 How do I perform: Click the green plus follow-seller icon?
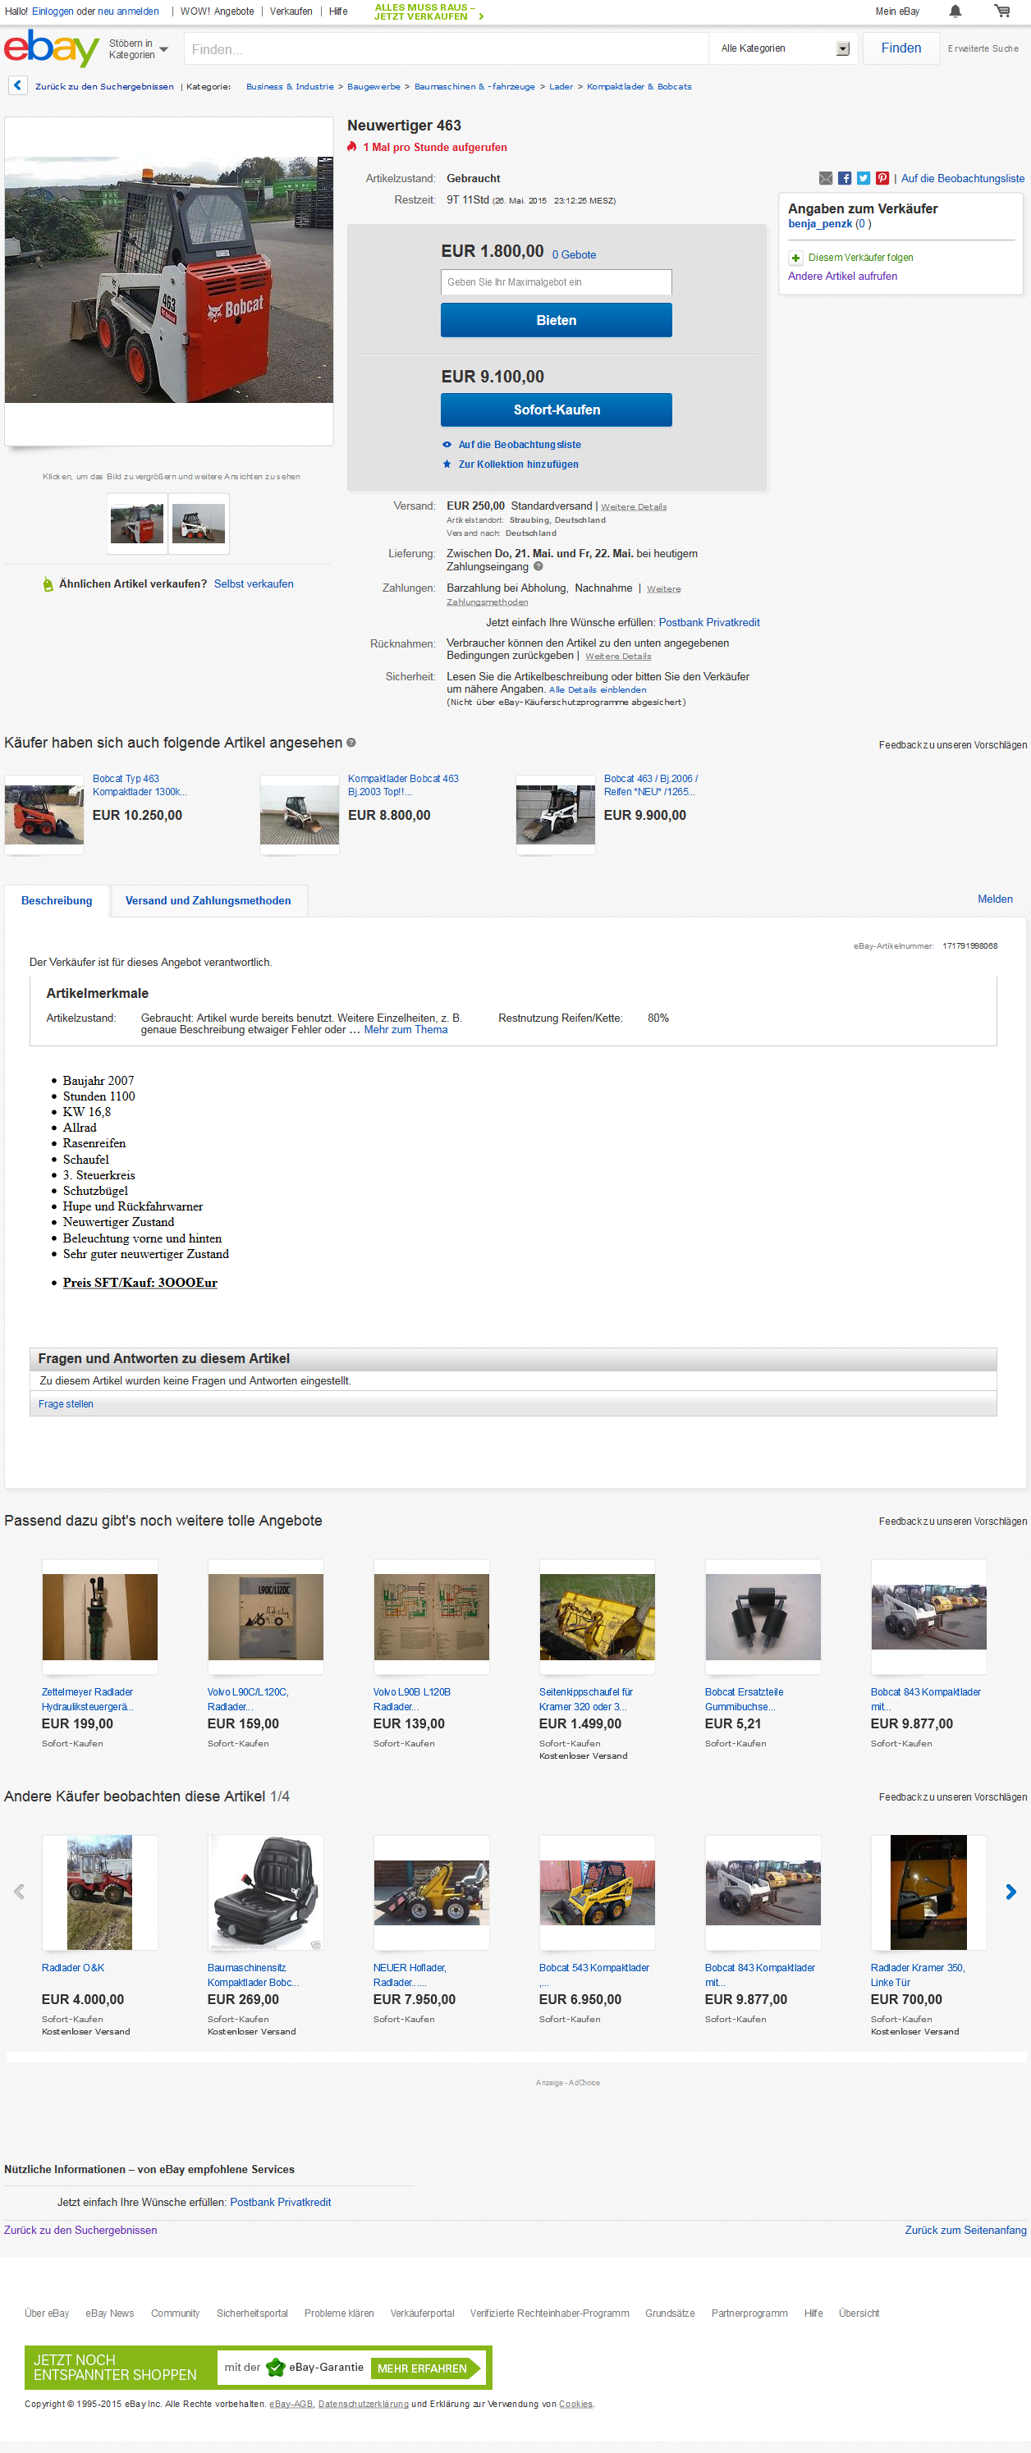[x=795, y=258]
